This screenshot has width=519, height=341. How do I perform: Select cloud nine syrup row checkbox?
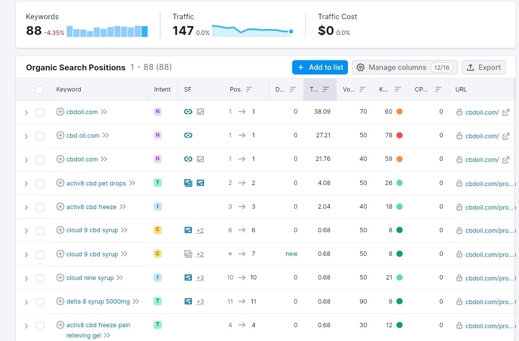(40, 279)
